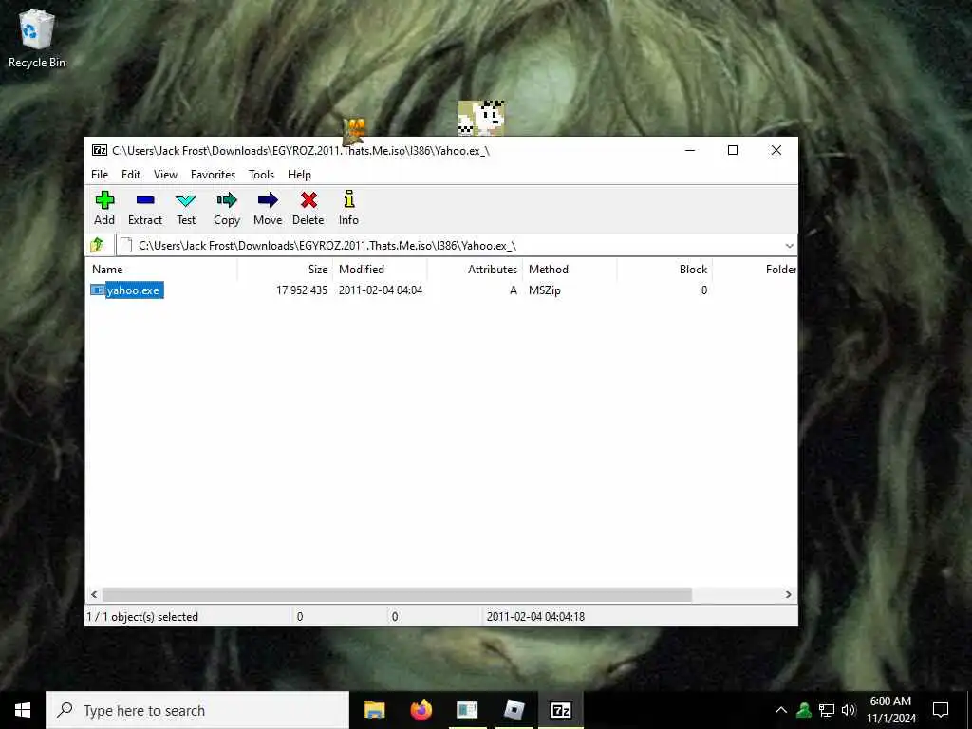Sort by Folders column header
The height and width of the screenshot is (729, 972).
tap(755, 269)
